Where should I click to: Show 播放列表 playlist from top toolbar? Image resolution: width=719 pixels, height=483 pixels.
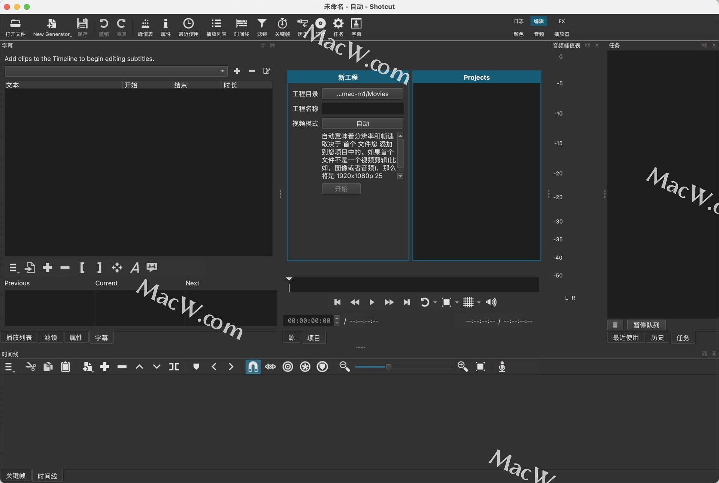(216, 27)
